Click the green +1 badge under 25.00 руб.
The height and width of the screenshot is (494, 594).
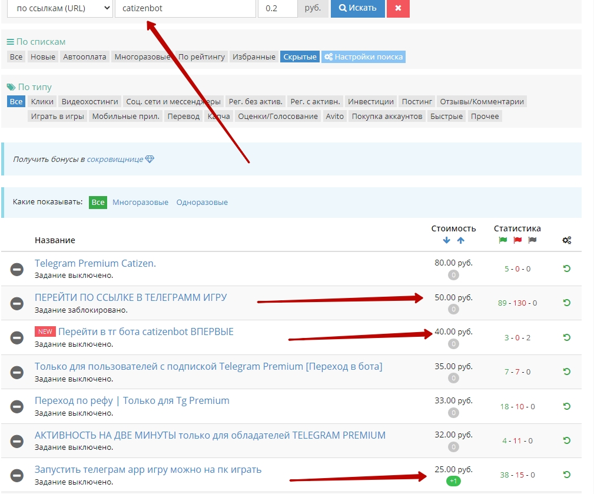coord(453,481)
